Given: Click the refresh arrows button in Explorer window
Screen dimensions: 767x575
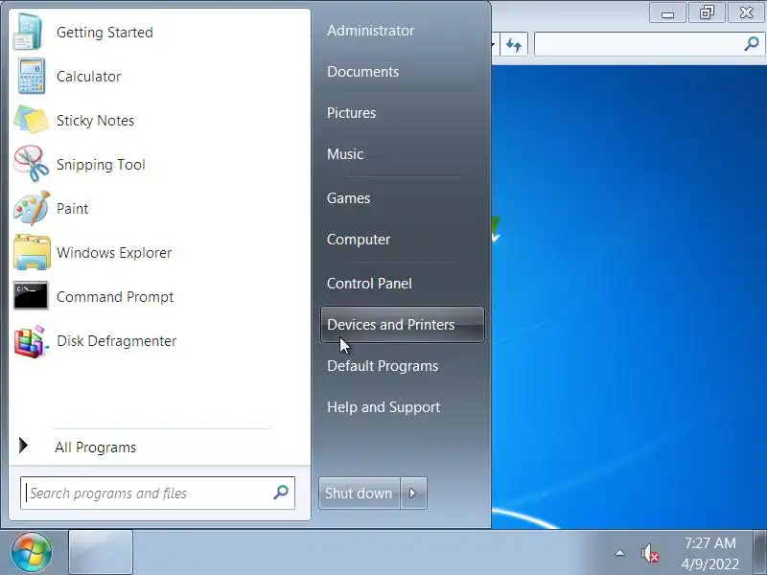Looking at the screenshot, I should tap(514, 45).
